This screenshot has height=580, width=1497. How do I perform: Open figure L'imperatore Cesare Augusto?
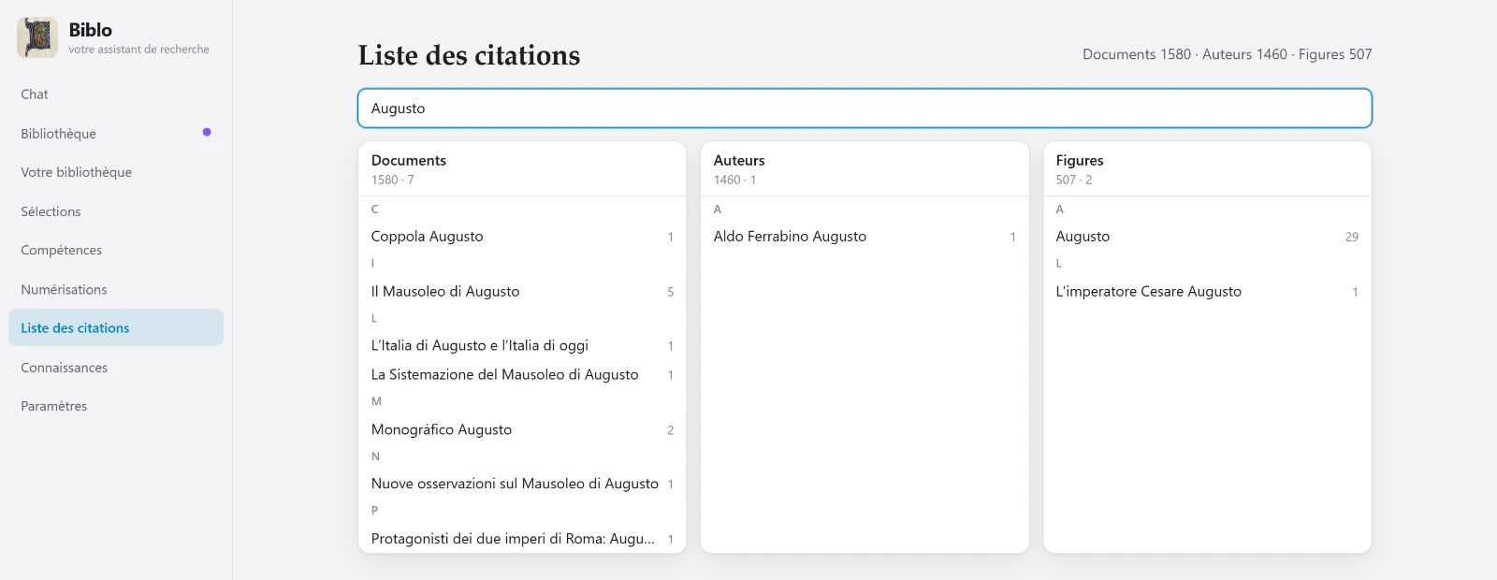point(1207,292)
